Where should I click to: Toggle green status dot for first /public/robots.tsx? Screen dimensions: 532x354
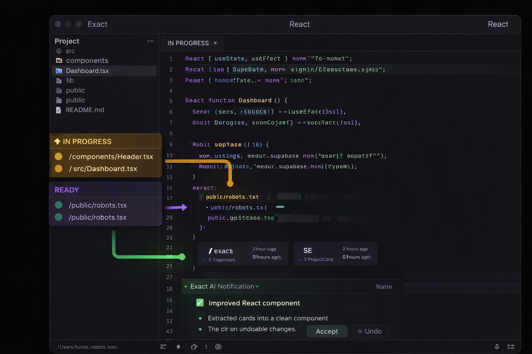coord(59,205)
